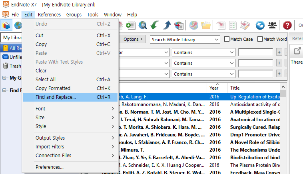The image size is (303, 174).
Task: Choose Copy in the Edit menu
Action: pyautogui.click(x=70, y=44)
